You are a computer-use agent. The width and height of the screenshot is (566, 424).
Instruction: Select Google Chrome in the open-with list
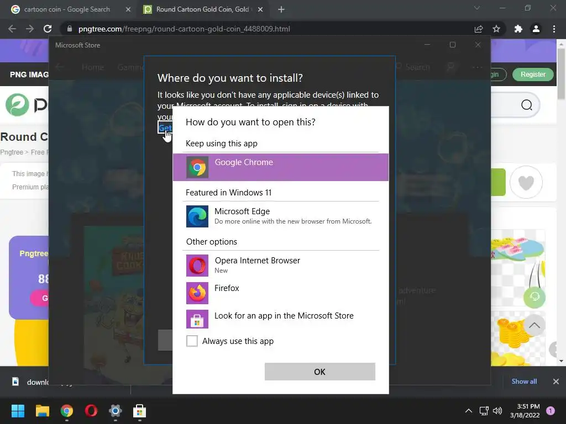pos(280,167)
